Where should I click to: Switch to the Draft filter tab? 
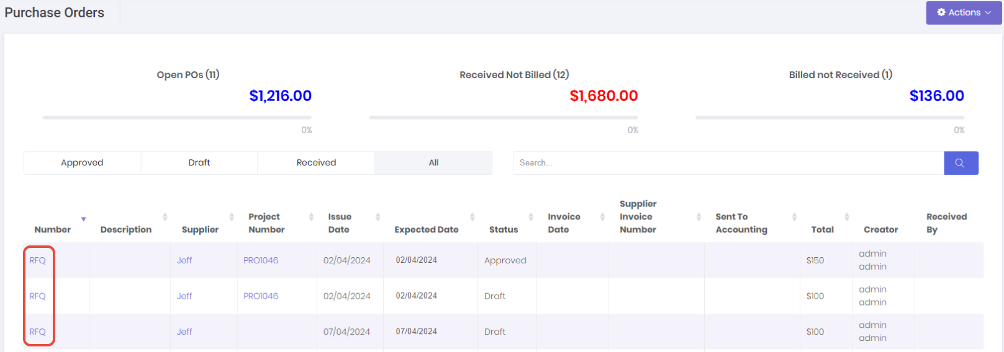click(199, 163)
